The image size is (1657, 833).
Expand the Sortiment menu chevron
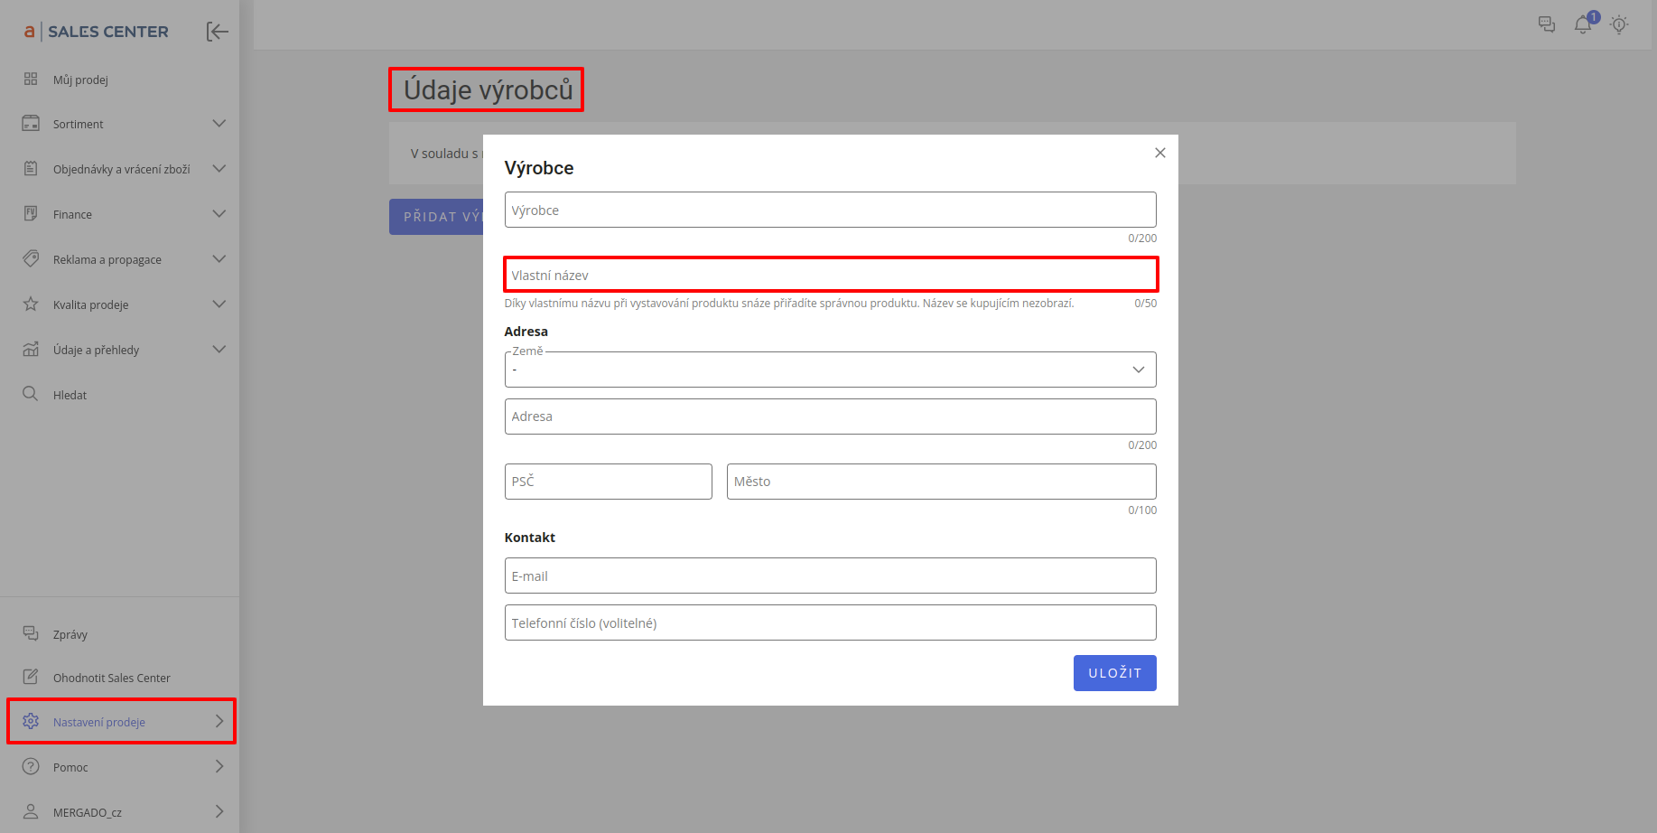pos(219,124)
